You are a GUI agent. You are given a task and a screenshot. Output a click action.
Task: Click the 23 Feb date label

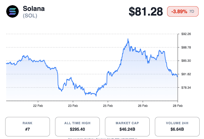pos(73,106)
